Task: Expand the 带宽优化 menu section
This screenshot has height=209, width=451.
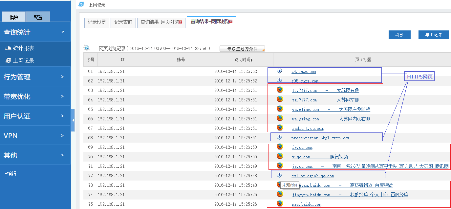Action: pos(35,96)
